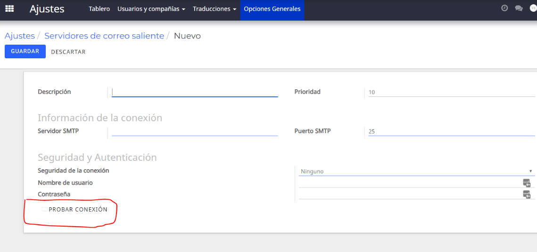Focus the Descripción input field
537x252 pixels.
pyautogui.click(x=195, y=92)
